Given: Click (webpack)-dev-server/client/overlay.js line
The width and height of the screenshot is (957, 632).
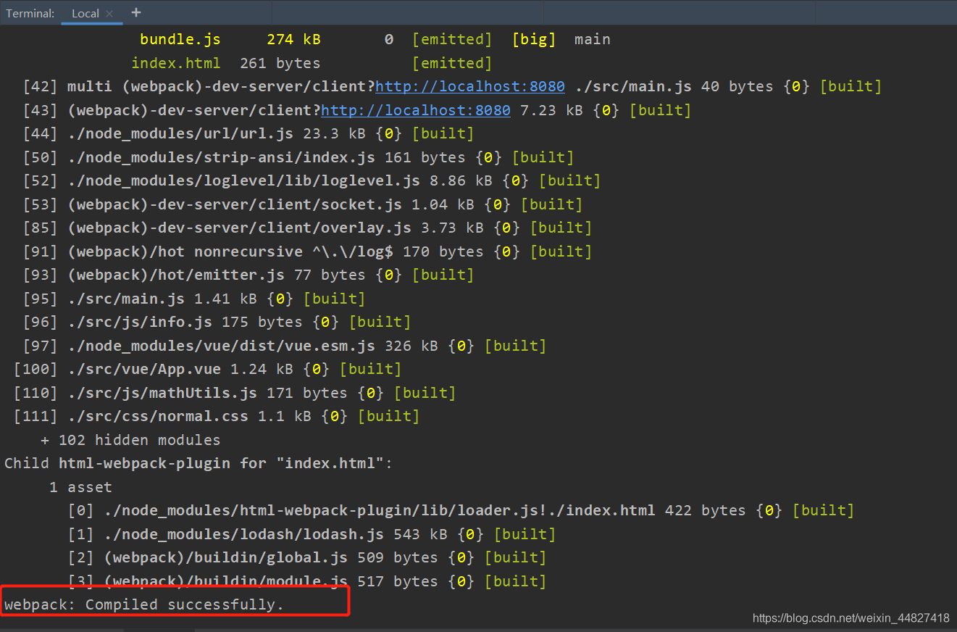Looking at the screenshot, I should (307, 228).
